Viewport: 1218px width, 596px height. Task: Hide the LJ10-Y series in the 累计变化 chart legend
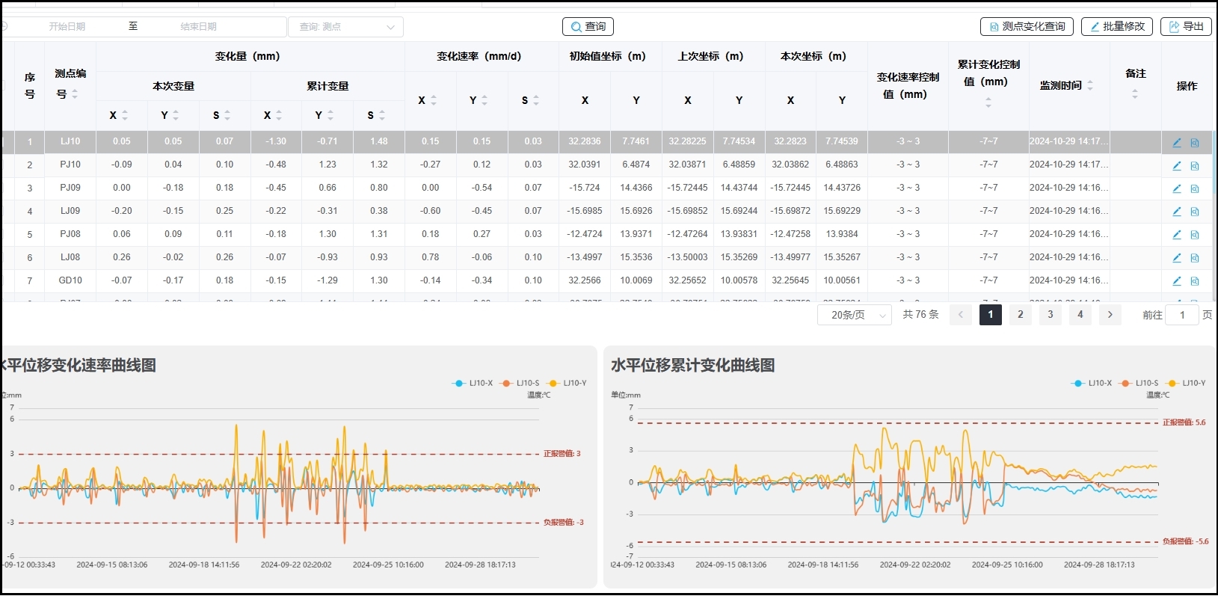(1187, 383)
